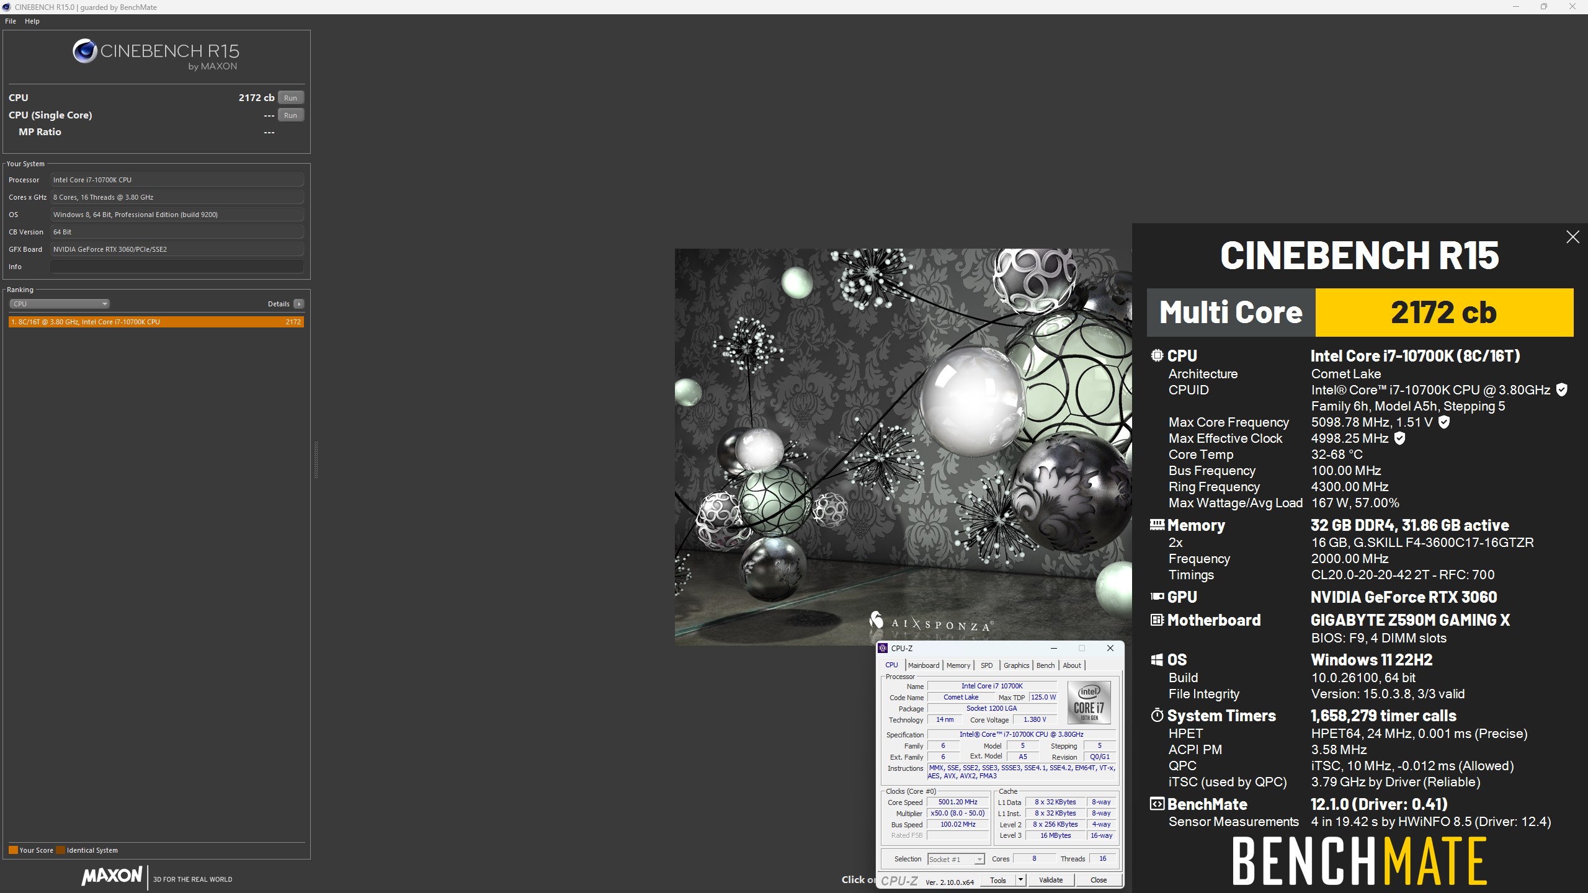Image resolution: width=1588 pixels, height=893 pixels.
Task: Switch to CPU-Z SPD tab
Action: [x=986, y=665]
